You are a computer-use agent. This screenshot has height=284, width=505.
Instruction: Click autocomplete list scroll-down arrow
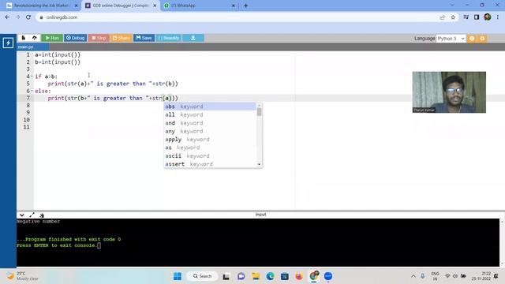click(x=260, y=165)
